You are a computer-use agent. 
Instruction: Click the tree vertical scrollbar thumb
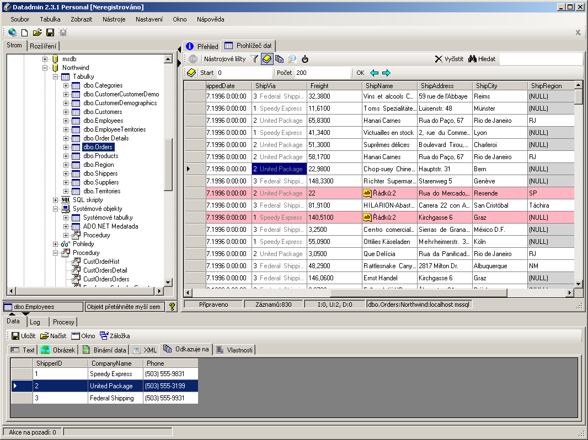click(168, 165)
